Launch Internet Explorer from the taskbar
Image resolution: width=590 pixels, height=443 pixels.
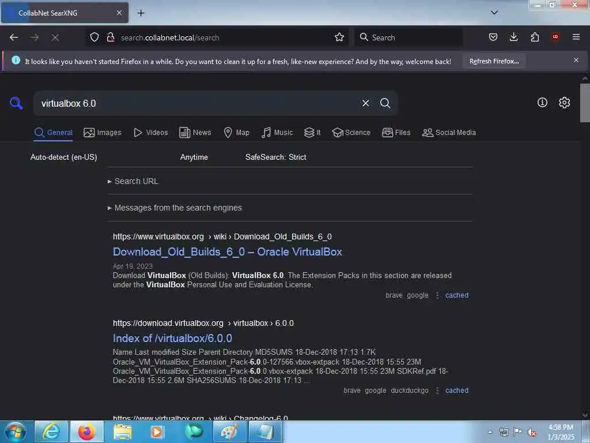(51, 431)
